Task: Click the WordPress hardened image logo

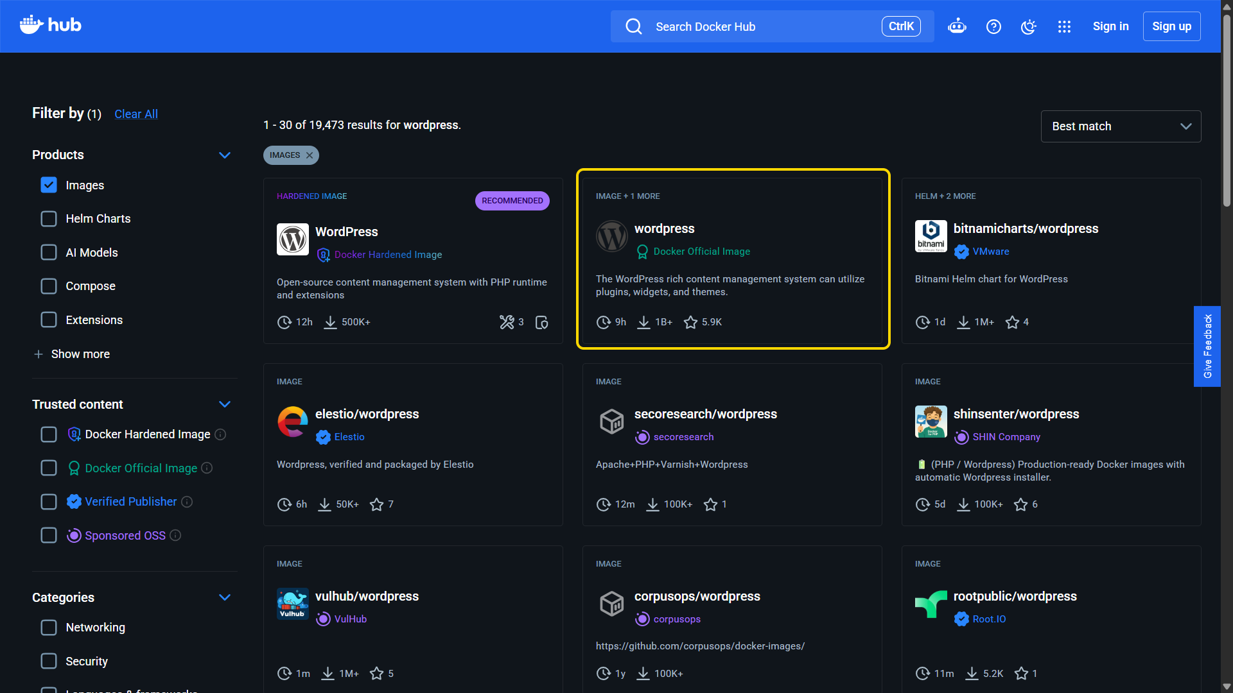Action: pyautogui.click(x=293, y=239)
